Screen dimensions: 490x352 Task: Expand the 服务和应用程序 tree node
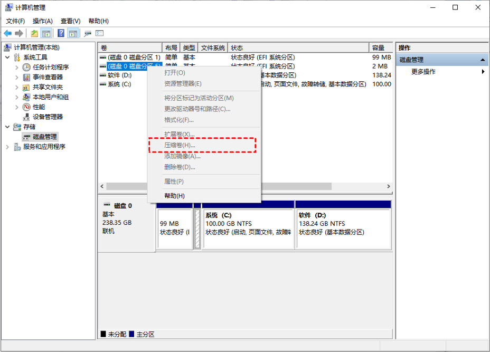[x=7, y=147]
